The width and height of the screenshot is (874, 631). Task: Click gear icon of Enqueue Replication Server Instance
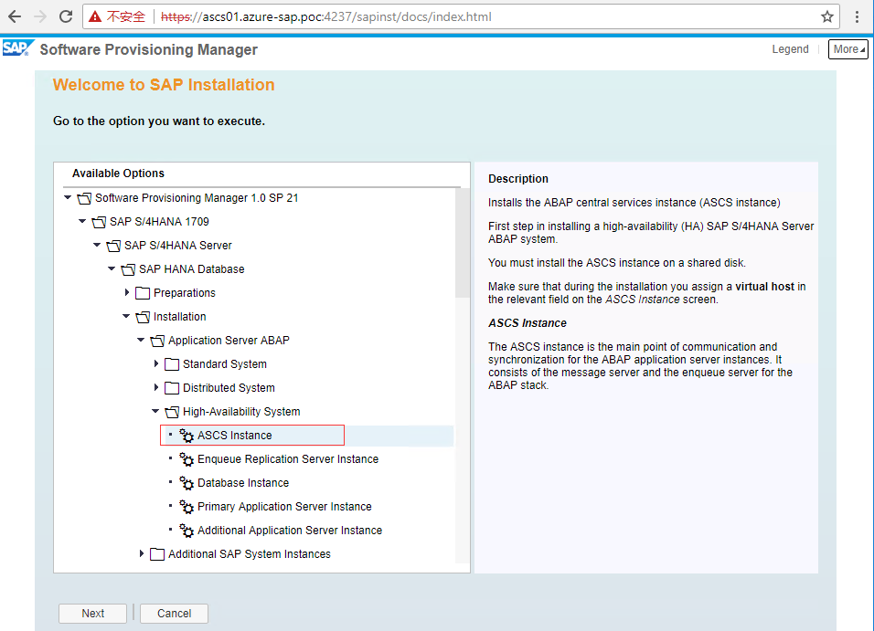click(x=187, y=459)
